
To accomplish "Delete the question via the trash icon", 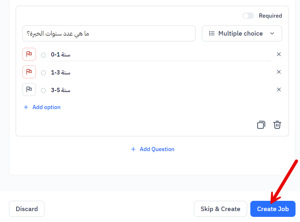I will pyautogui.click(x=277, y=125).
